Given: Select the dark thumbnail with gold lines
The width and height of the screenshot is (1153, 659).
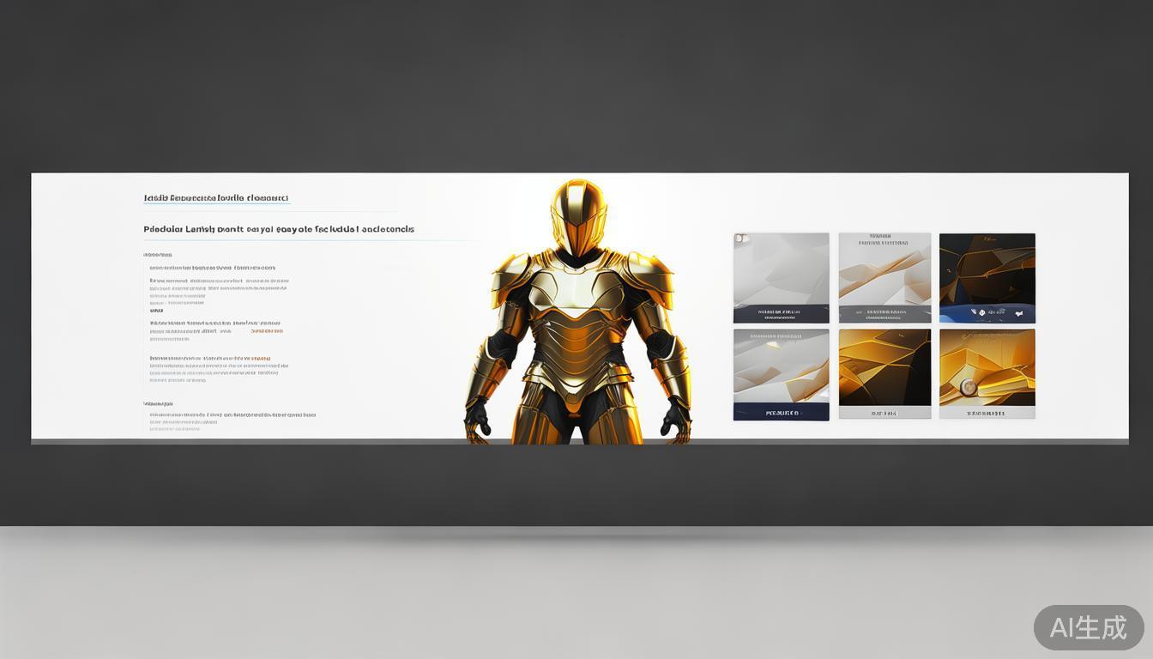Looking at the screenshot, I should [x=987, y=268].
